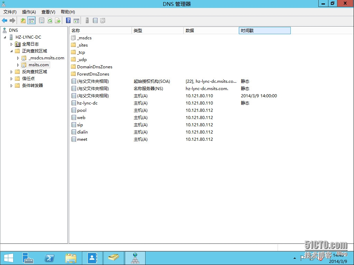Click the new host records toolbar icon

coord(103,21)
